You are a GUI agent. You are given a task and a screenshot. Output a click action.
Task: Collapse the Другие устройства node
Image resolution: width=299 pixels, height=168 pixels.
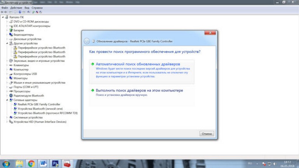7,43
